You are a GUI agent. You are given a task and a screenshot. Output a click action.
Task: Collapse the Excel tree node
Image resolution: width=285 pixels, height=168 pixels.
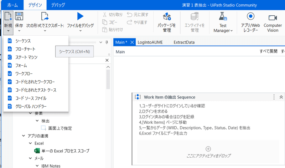click(x=30, y=143)
